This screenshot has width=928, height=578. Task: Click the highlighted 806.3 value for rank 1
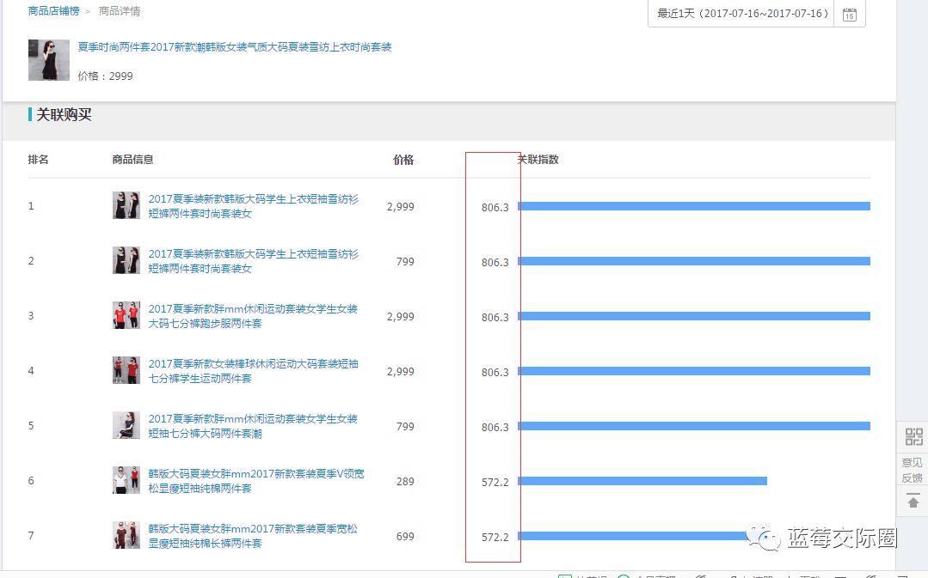[495, 207]
